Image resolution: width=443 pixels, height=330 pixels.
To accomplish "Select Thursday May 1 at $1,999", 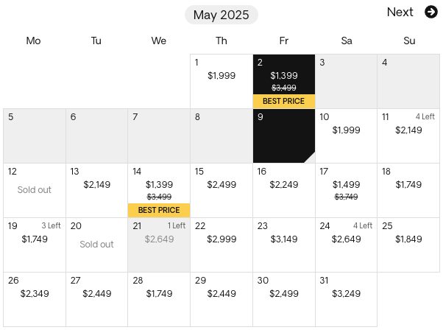I will pyautogui.click(x=221, y=82).
